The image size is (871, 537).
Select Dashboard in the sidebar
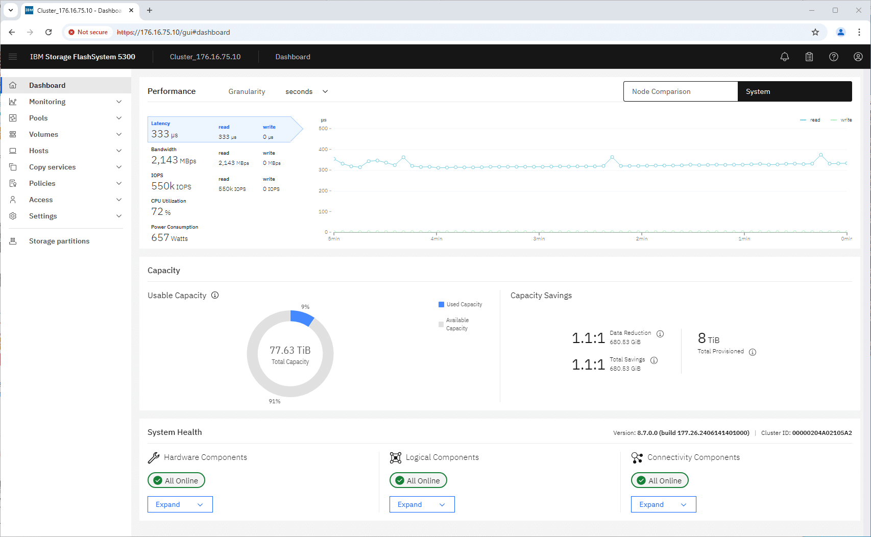click(66, 85)
